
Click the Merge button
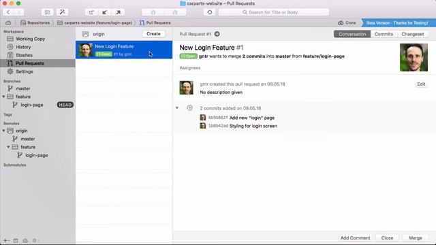[415, 238]
